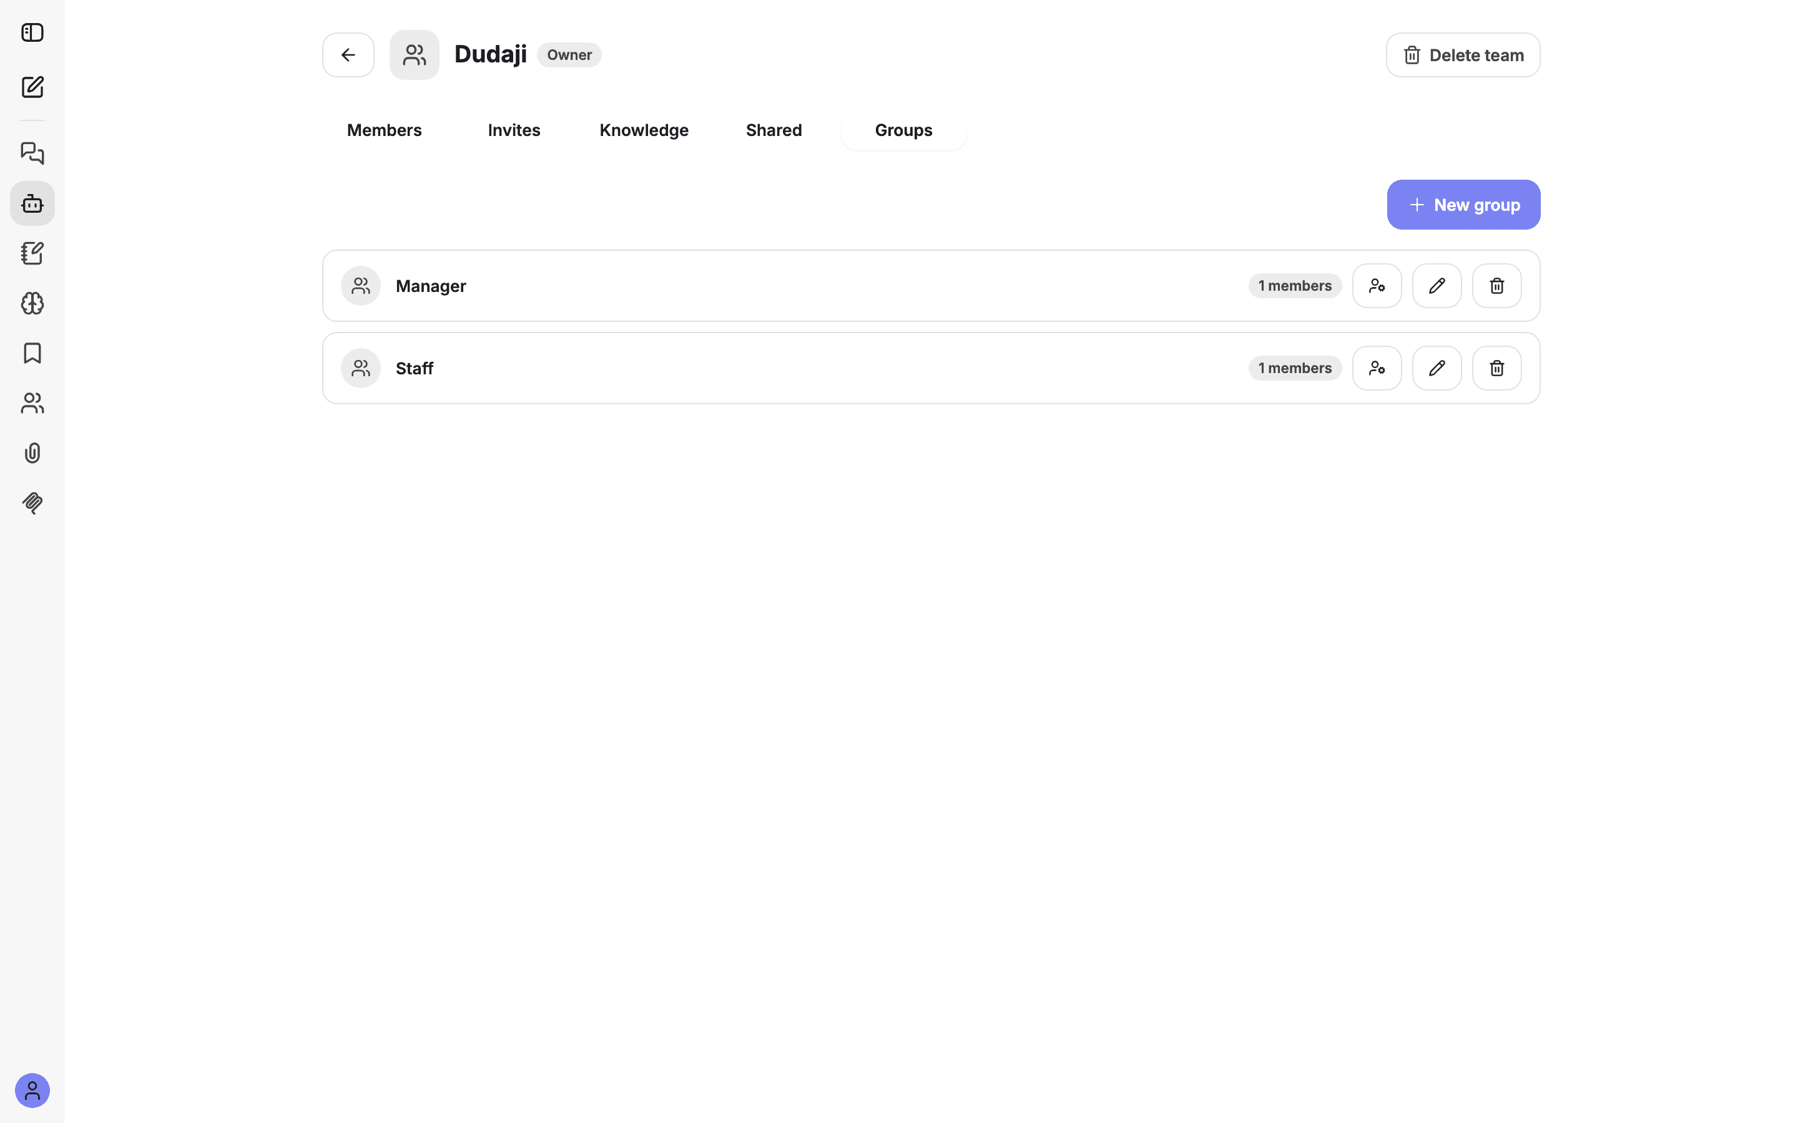
Task: Edit the Manager group with pencil
Action: coord(1437,286)
